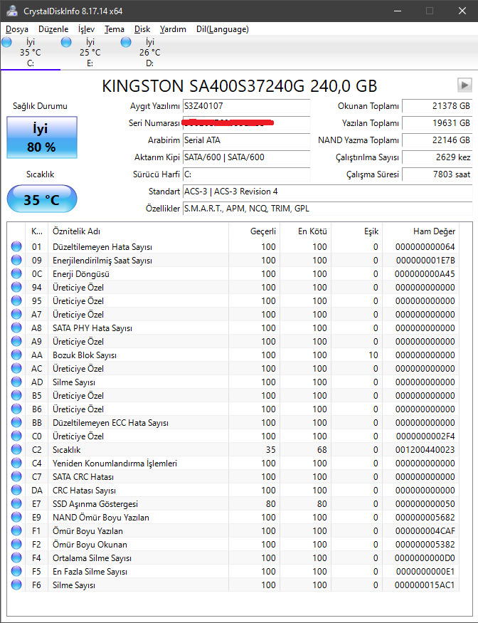Click the Çalıştırılma Sayısı value 2629 kez

(437, 157)
